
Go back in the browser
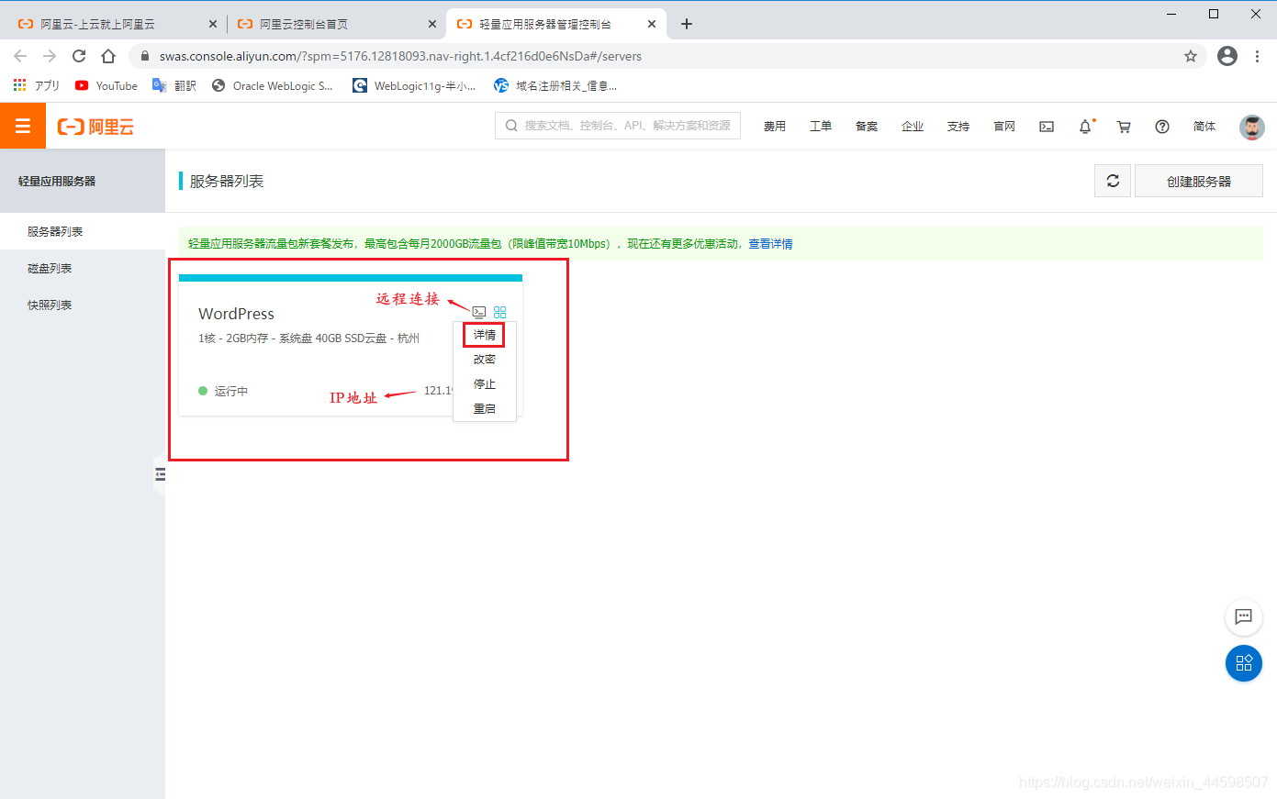[20, 56]
